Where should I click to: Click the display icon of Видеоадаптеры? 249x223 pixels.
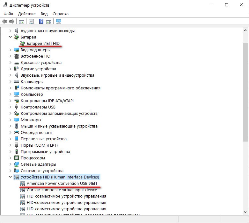(17, 50)
